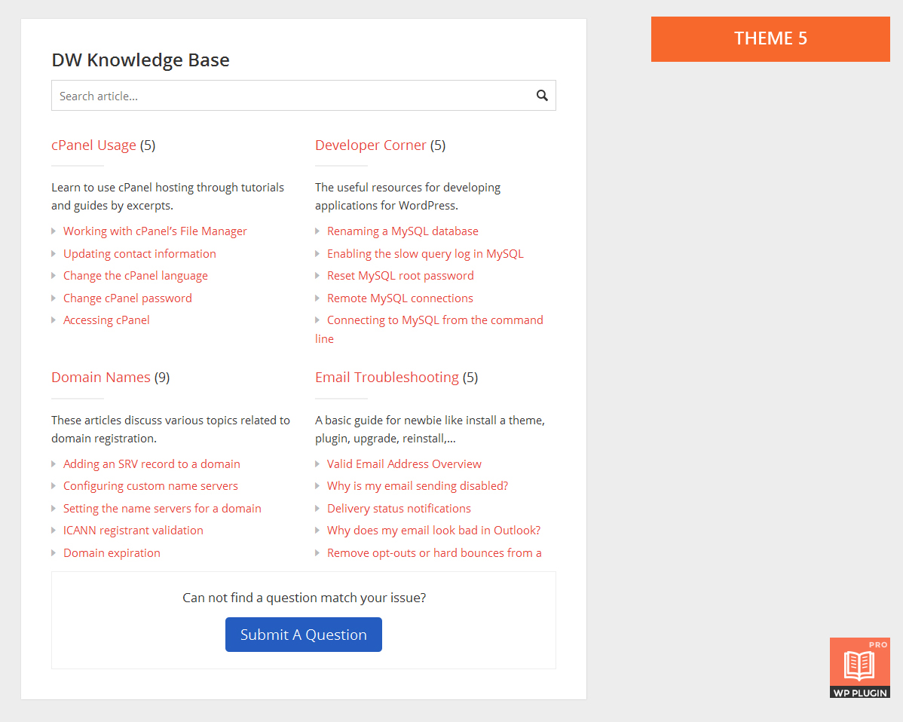Click the orange THEME 5 button
The height and width of the screenshot is (722, 903).
point(770,39)
